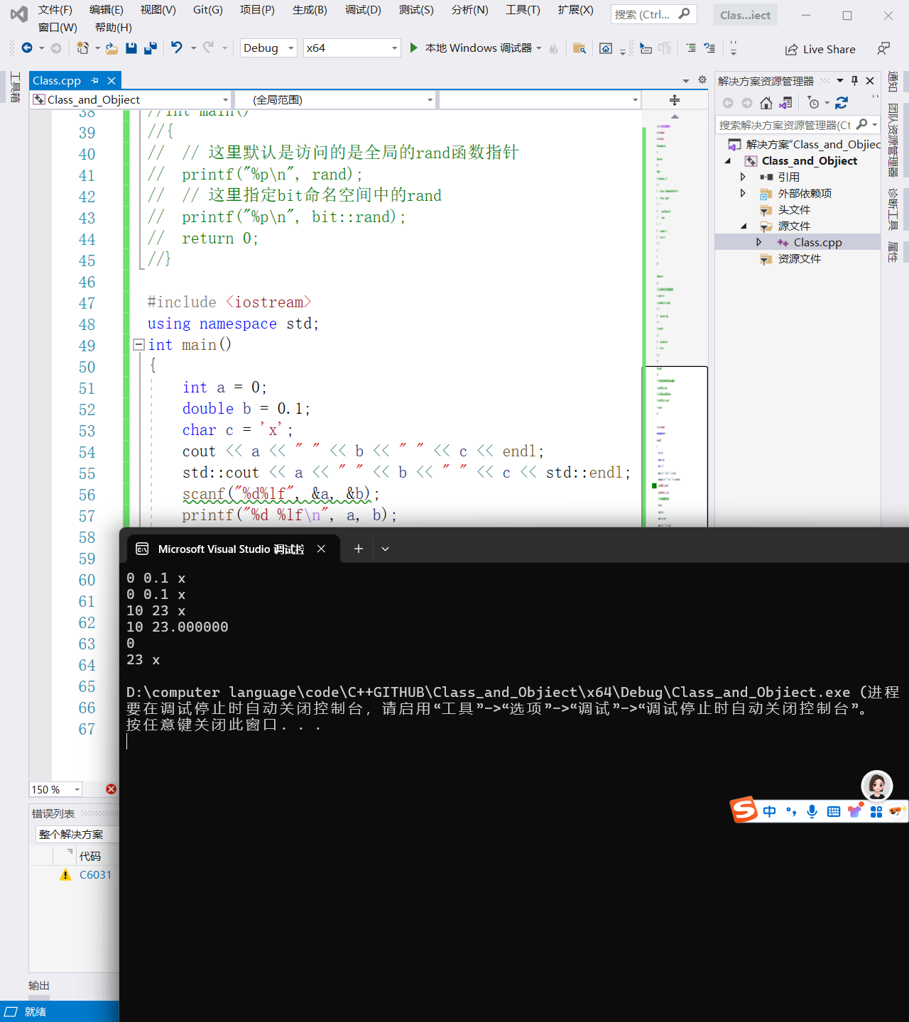This screenshot has width=909, height=1022.
Task: Click the editor settings gear icon
Action: coord(702,79)
